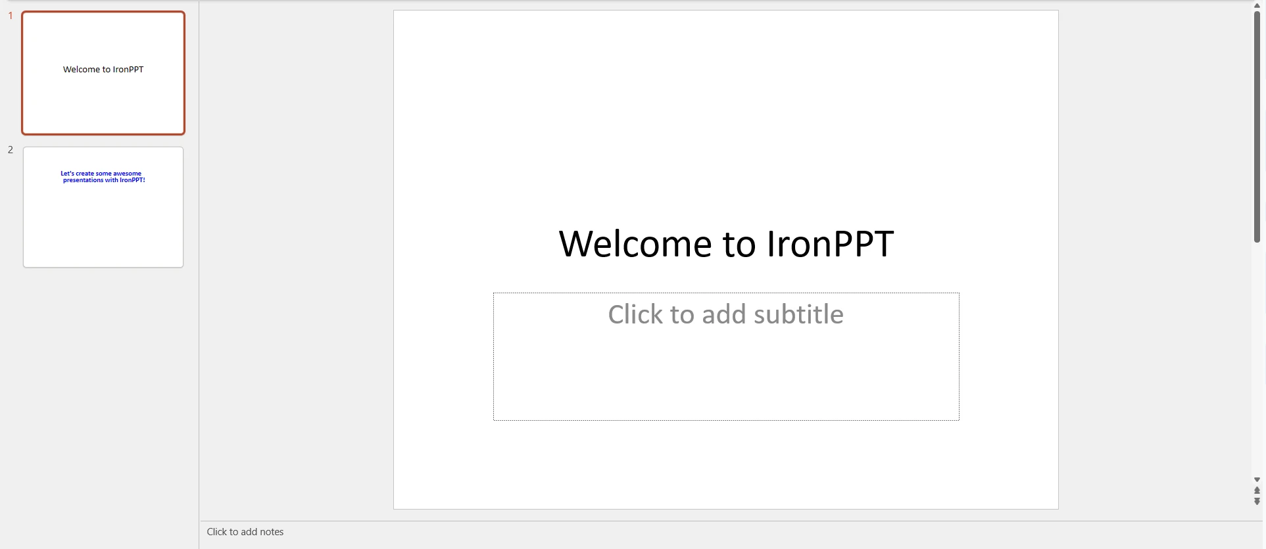Go to the previous slide using double-arrow icon

tap(1257, 490)
